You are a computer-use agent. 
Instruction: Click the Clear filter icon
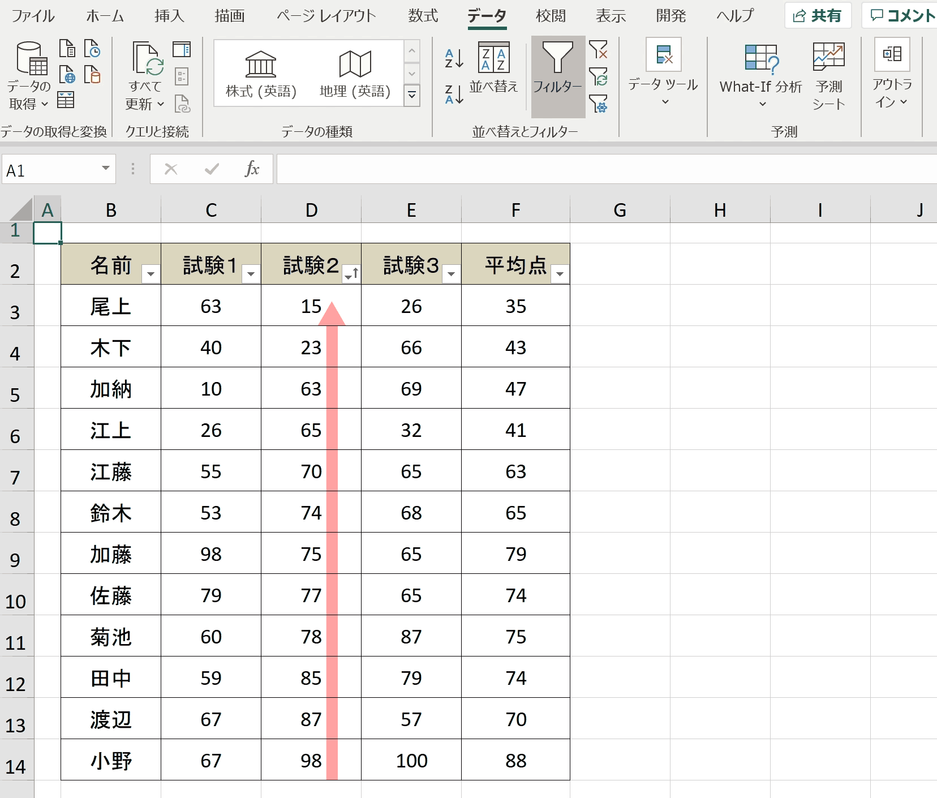coord(598,49)
